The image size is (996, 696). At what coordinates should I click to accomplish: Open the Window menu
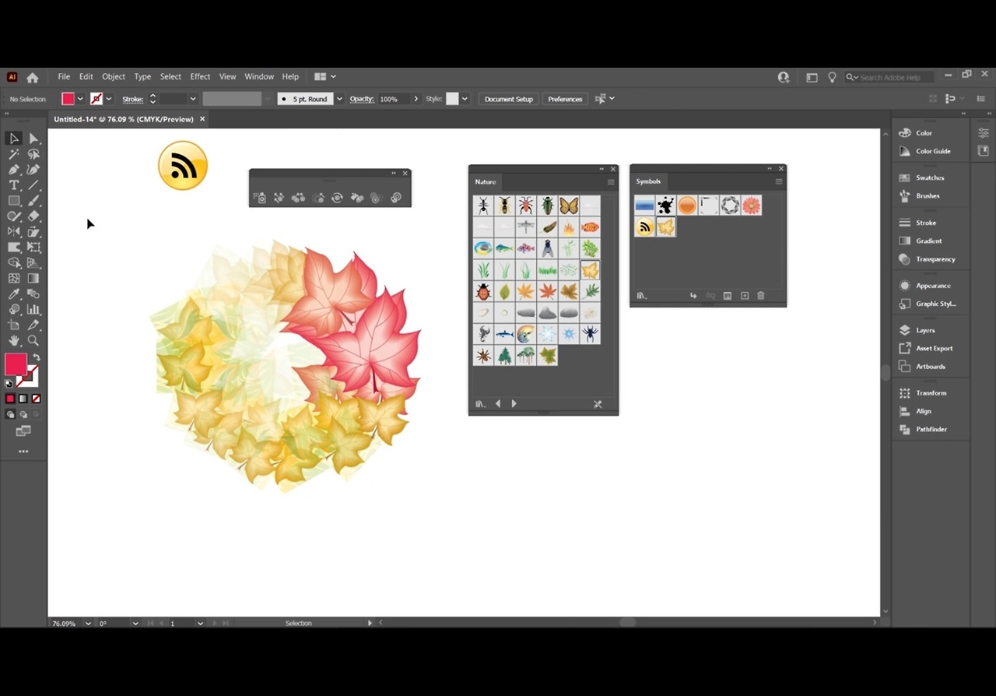click(x=259, y=76)
